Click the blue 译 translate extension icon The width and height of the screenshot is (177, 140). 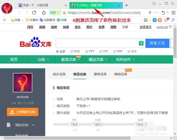(155, 20)
